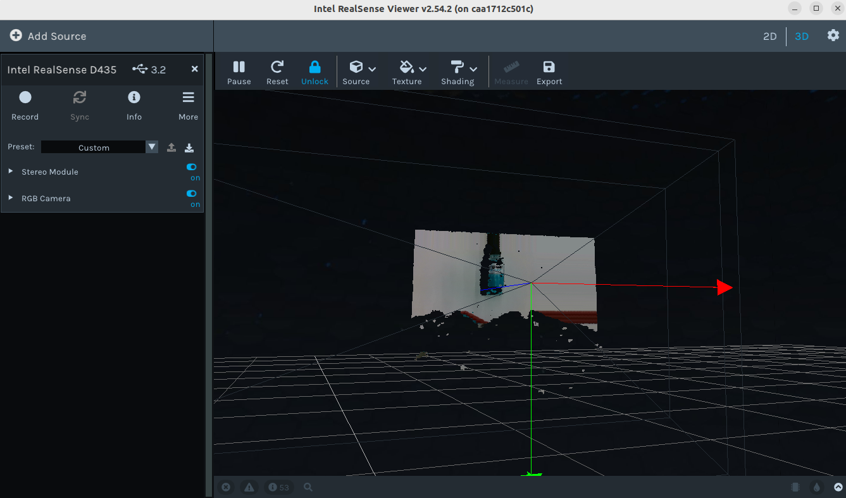Screen dimensions: 846x498
Task: Open the Preset dropdown arrow
Action: tap(152, 147)
